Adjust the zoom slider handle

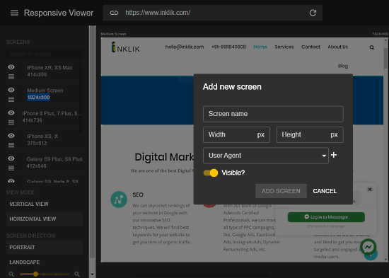coord(35,274)
